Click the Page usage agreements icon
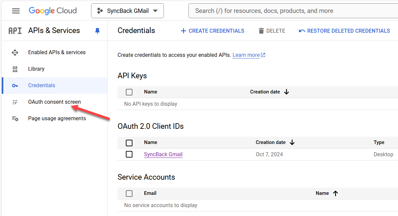Image resolution: width=398 pixels, height=216 pixels. coord(15,119)
